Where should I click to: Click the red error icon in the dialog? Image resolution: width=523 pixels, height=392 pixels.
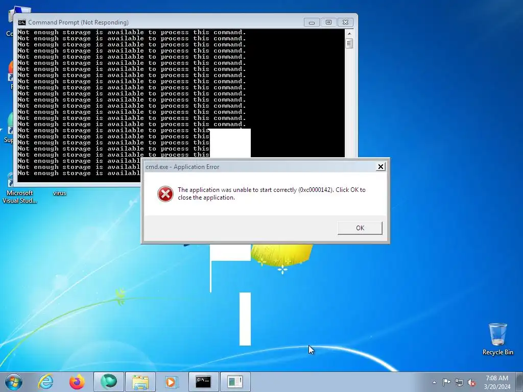click(x=165, y=194)
